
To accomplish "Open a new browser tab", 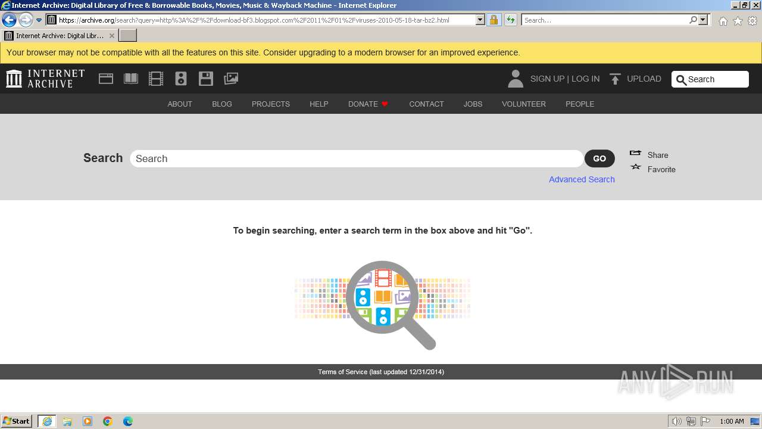I will click(128, 36).
